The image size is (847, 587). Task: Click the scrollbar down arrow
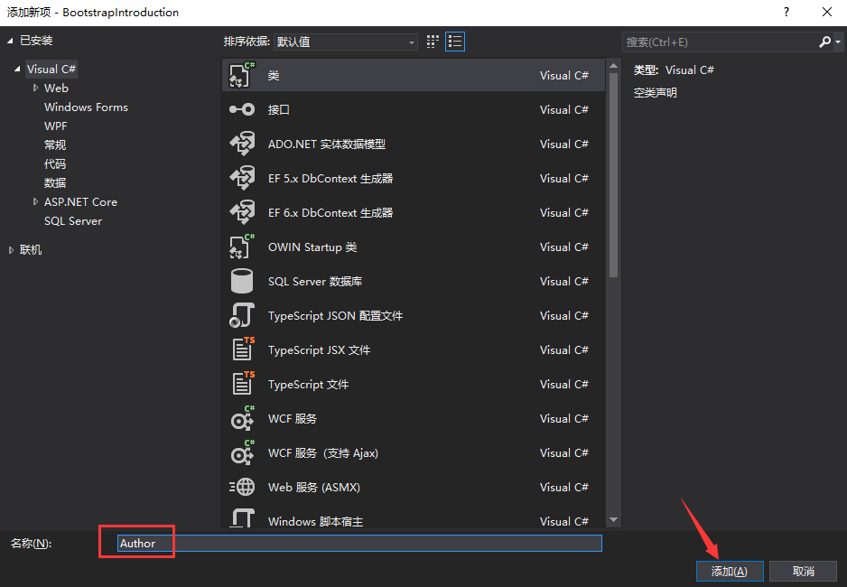(x=614, y=520)
